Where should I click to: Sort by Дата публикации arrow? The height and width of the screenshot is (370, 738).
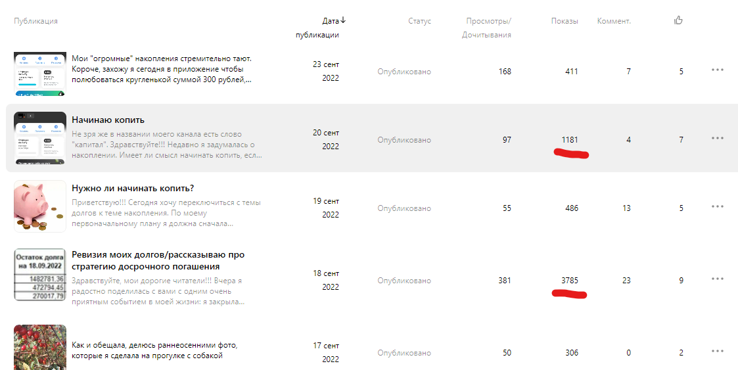tap(343, 20)
